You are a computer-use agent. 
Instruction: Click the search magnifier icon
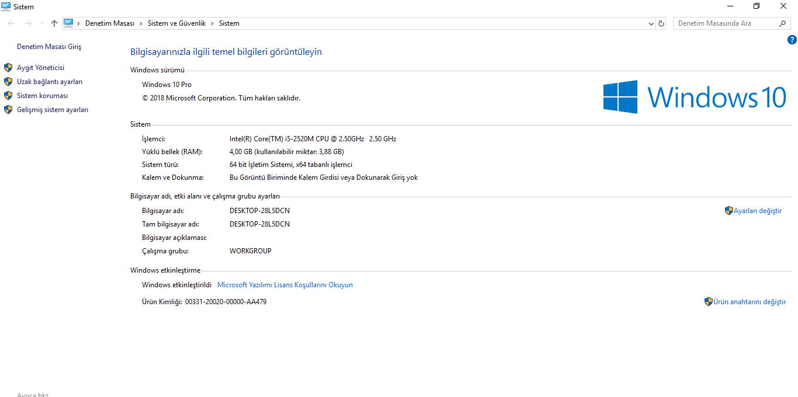tap(783, 23)
